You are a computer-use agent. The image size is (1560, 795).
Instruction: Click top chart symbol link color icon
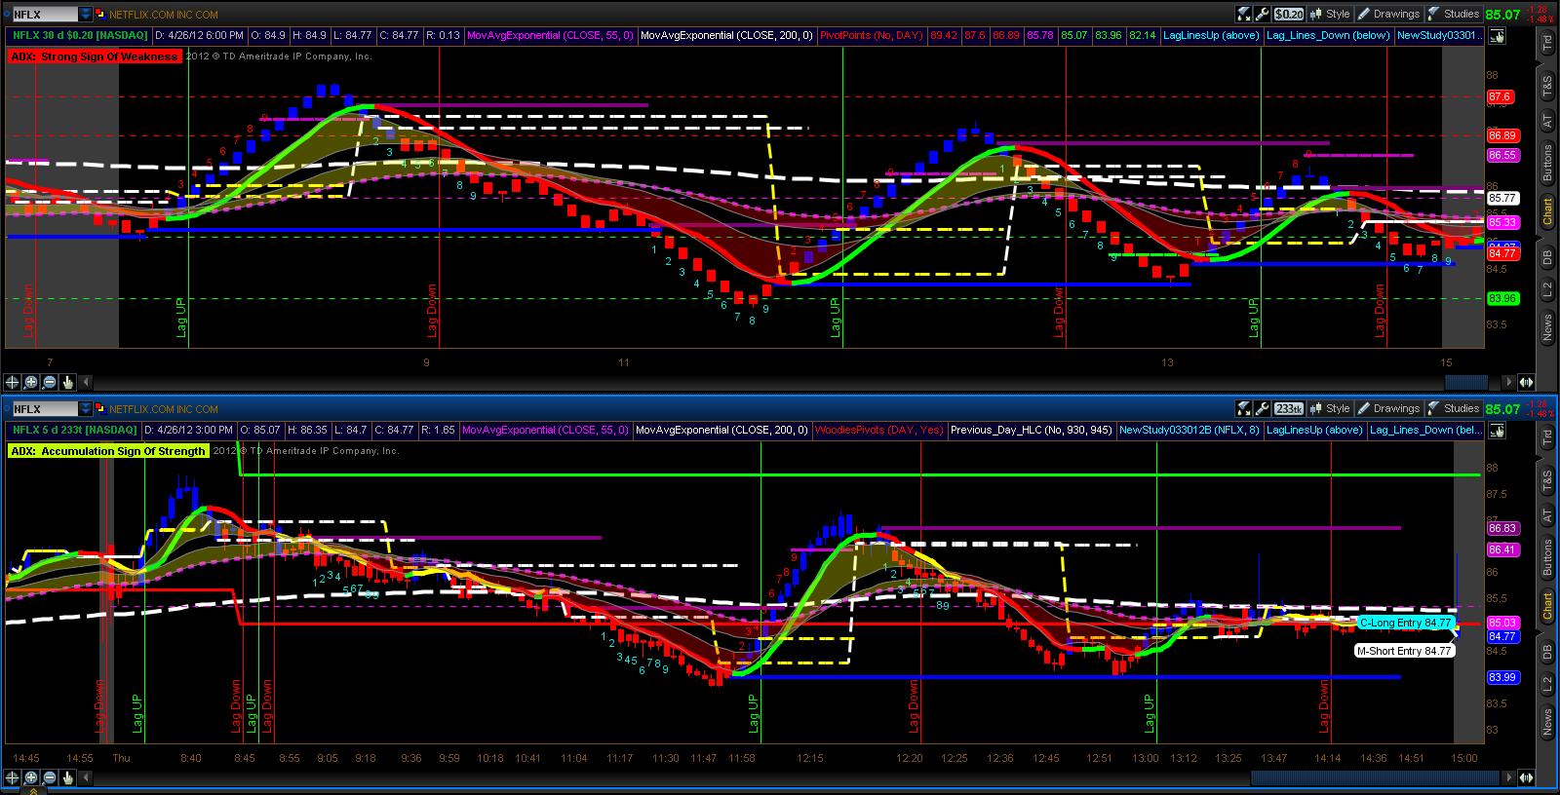pyautogui.click(x=100, y=15)
